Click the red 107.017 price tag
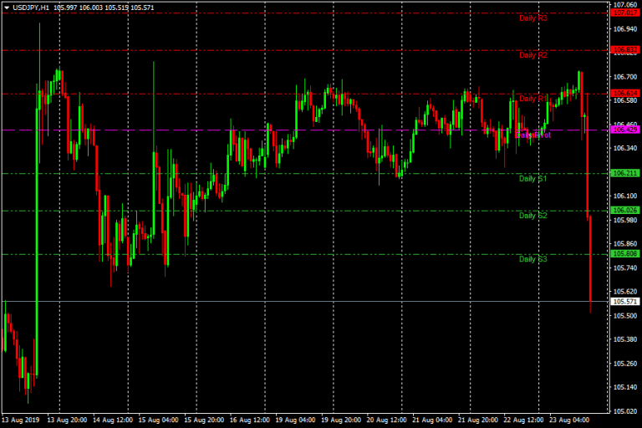 pos(625,13)
